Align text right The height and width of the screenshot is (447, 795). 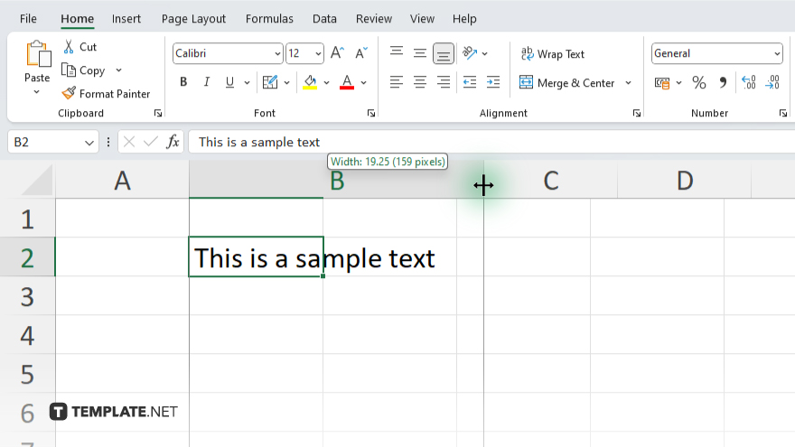(x=444, y=81)
